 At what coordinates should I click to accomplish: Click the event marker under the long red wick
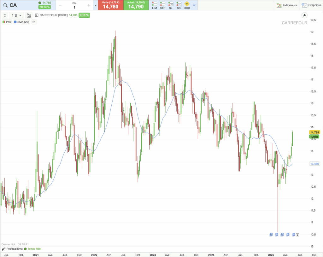click(x=277, y=234)
